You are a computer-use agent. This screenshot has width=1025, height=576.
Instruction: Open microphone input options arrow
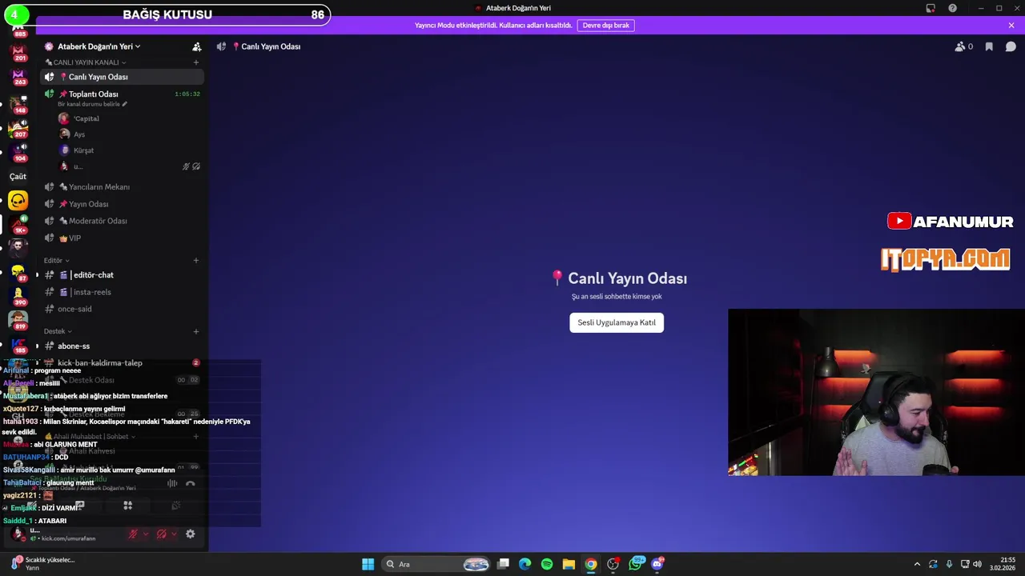pos(145,534)
